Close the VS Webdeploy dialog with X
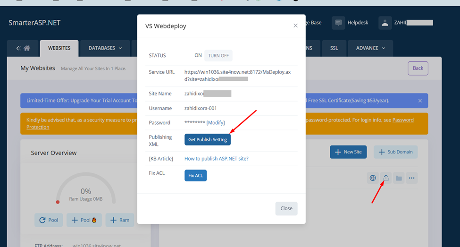Viewport: 460px width, 247px height. [295, 26]
